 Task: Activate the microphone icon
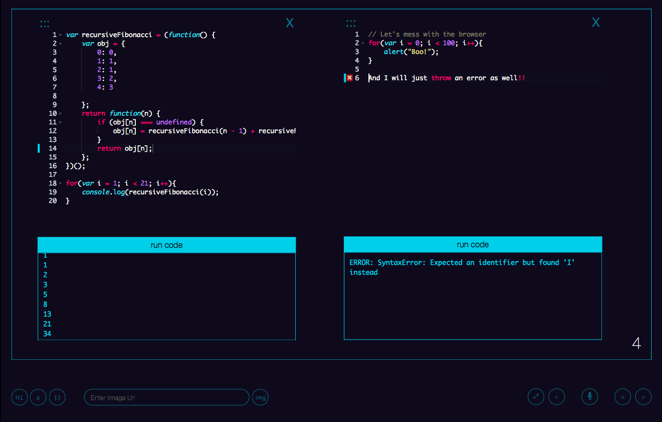[589, 396]
